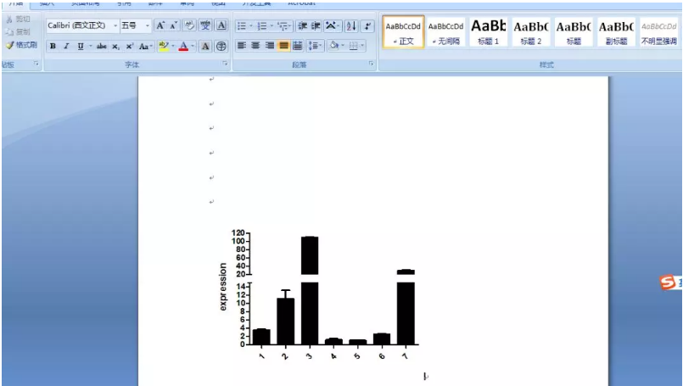Toggle Center alignment
The width and height of the screenshot is (683, 386).
[x=255, y=46]
